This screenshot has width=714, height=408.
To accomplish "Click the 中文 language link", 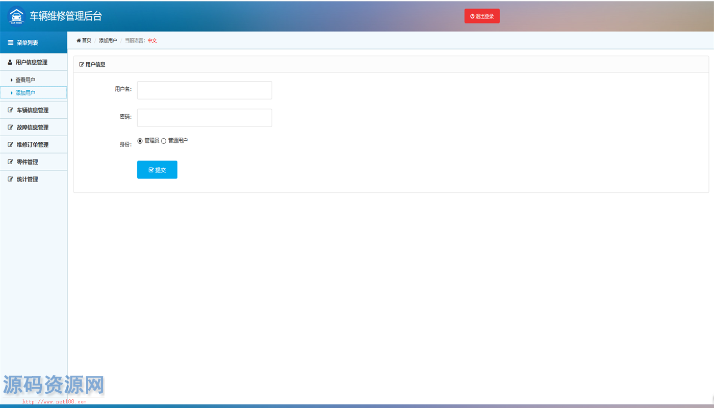I will (x=152, y=40).
